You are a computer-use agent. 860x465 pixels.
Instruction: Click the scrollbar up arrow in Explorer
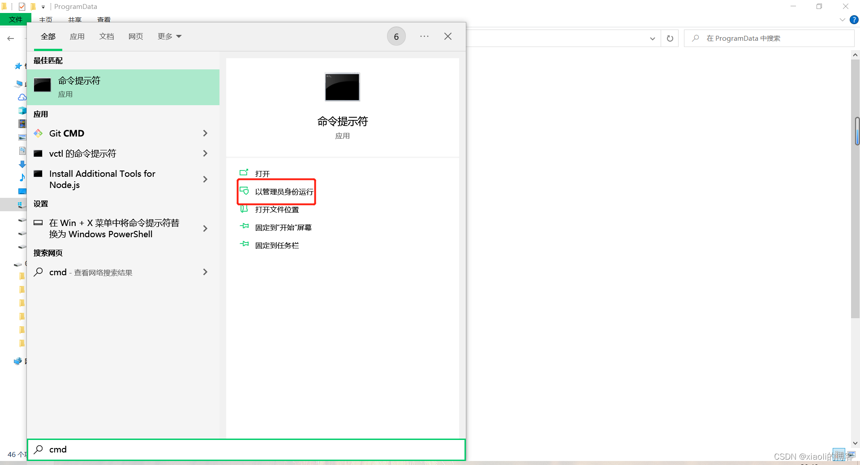pyautogui.click(x=855, y=55)
